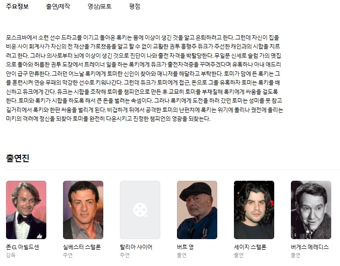This screenshot has height=266, width=340.
Task: Click 실베스터 스탤론's portrait thumbnail
Action: coord(83,210)
